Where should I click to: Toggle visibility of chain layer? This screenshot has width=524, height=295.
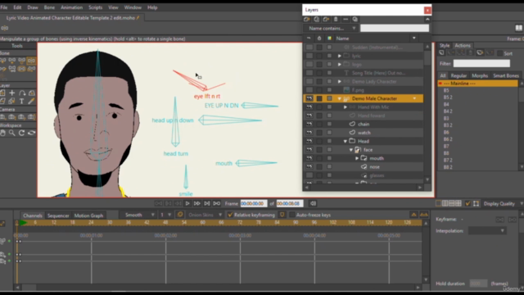309,124
